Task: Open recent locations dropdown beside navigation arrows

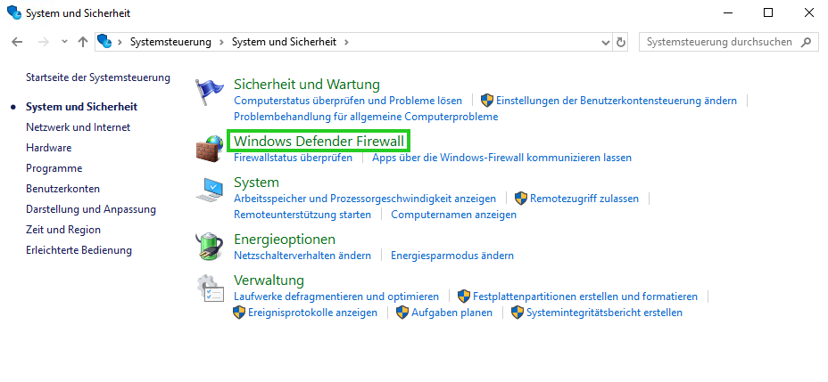Action: tap(64, 42)
